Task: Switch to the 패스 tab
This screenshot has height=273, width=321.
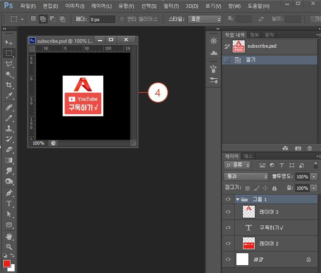Action: [248, 156]
